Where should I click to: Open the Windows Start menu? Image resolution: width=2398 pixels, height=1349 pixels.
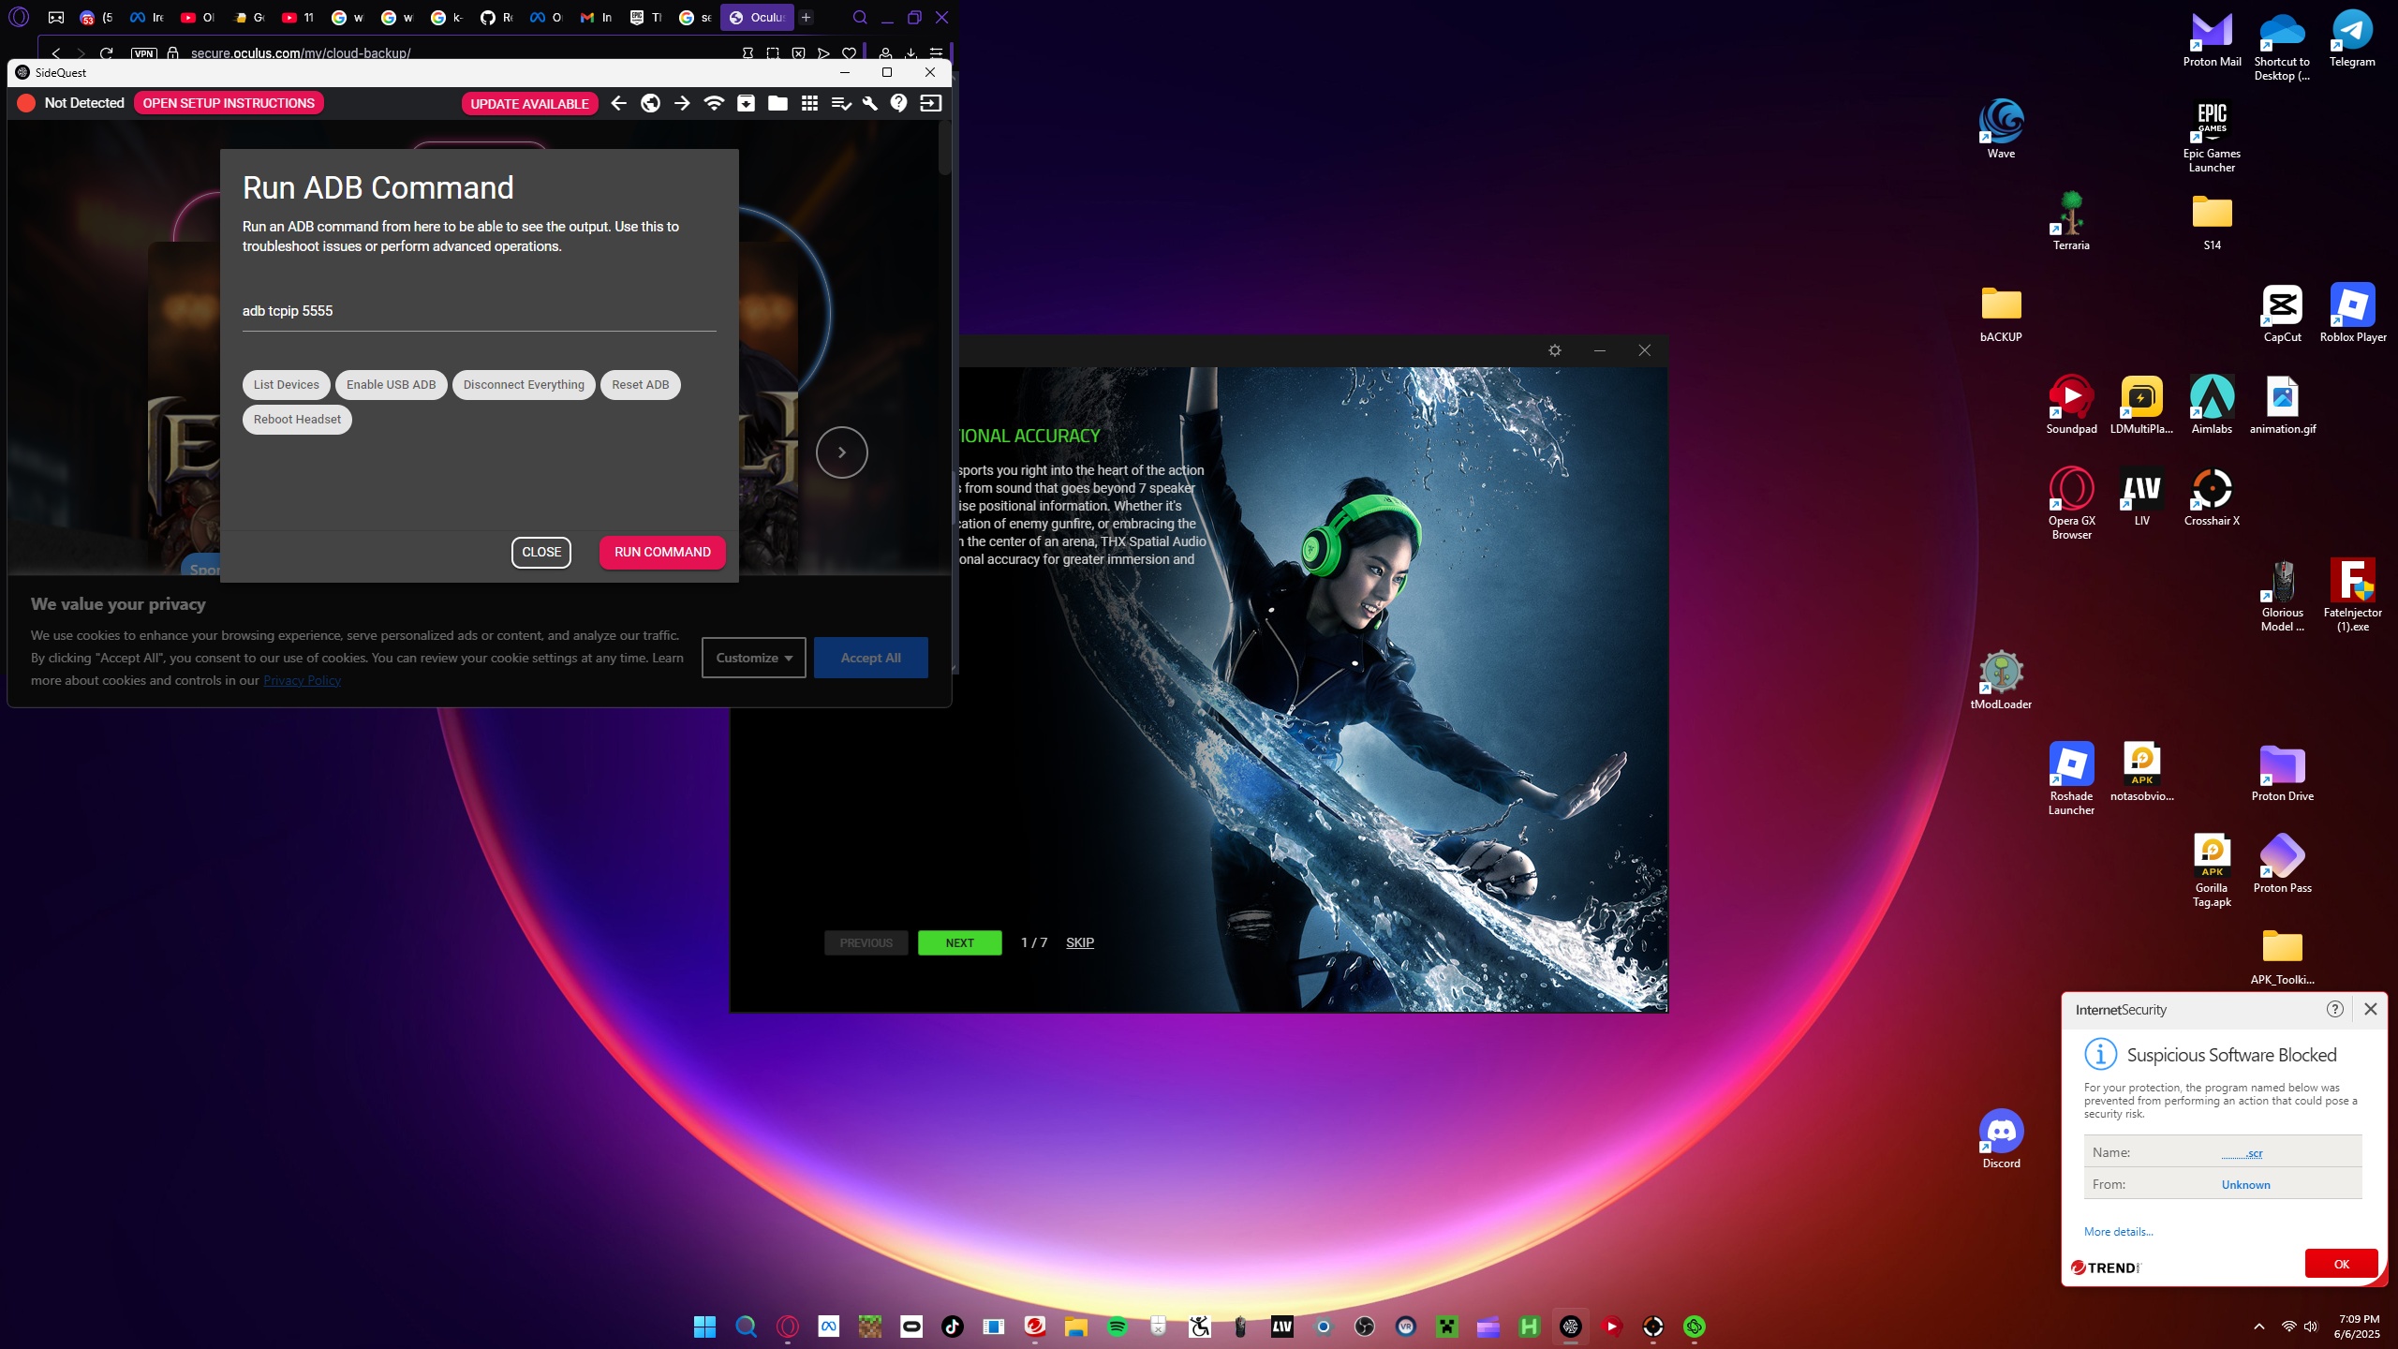pyautogui.click(x=704, y=1326)
